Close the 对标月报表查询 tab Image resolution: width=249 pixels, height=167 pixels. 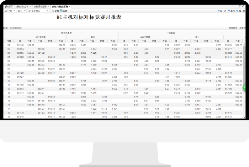pos(69,6)
